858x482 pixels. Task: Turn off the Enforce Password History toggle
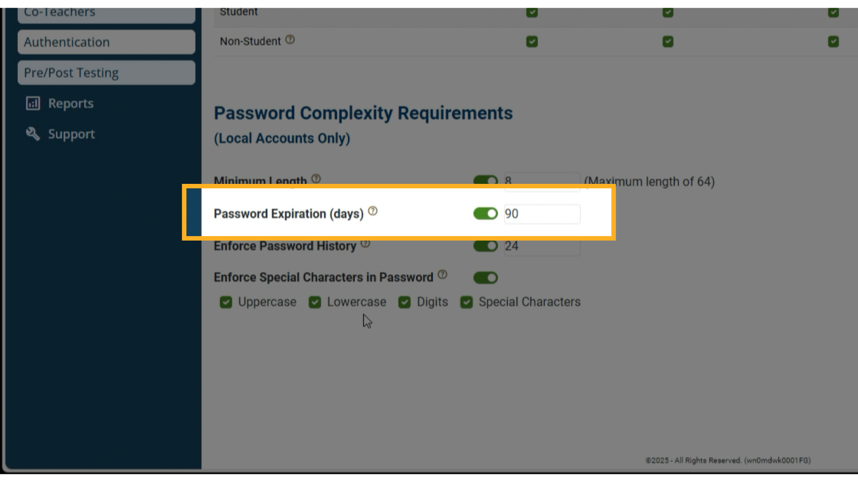pyautogui.click(x=485, y=246)
